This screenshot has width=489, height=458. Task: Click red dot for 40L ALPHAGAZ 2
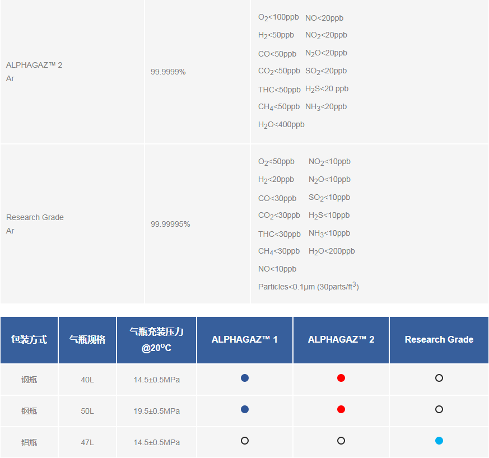point(341,378)
